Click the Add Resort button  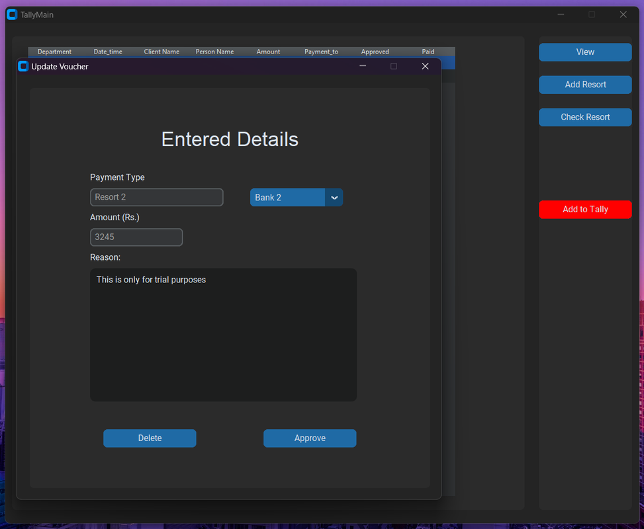click(x=585, y=85)
